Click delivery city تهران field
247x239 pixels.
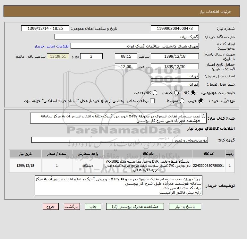(175, 84)
